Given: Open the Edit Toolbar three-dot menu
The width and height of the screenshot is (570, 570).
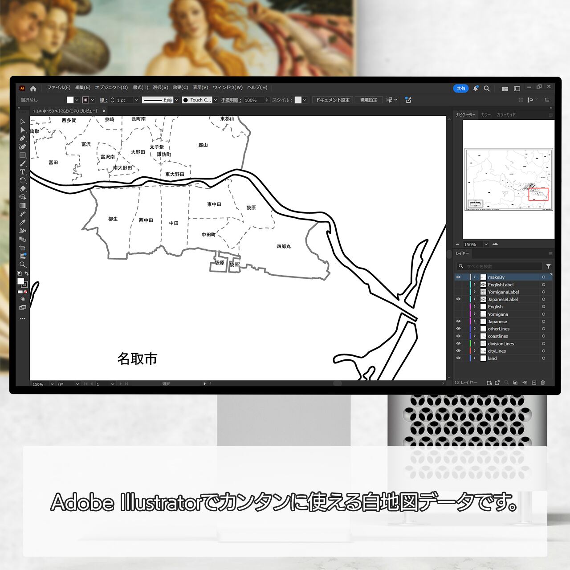Looking at the screenshot, I should (23, 319).
